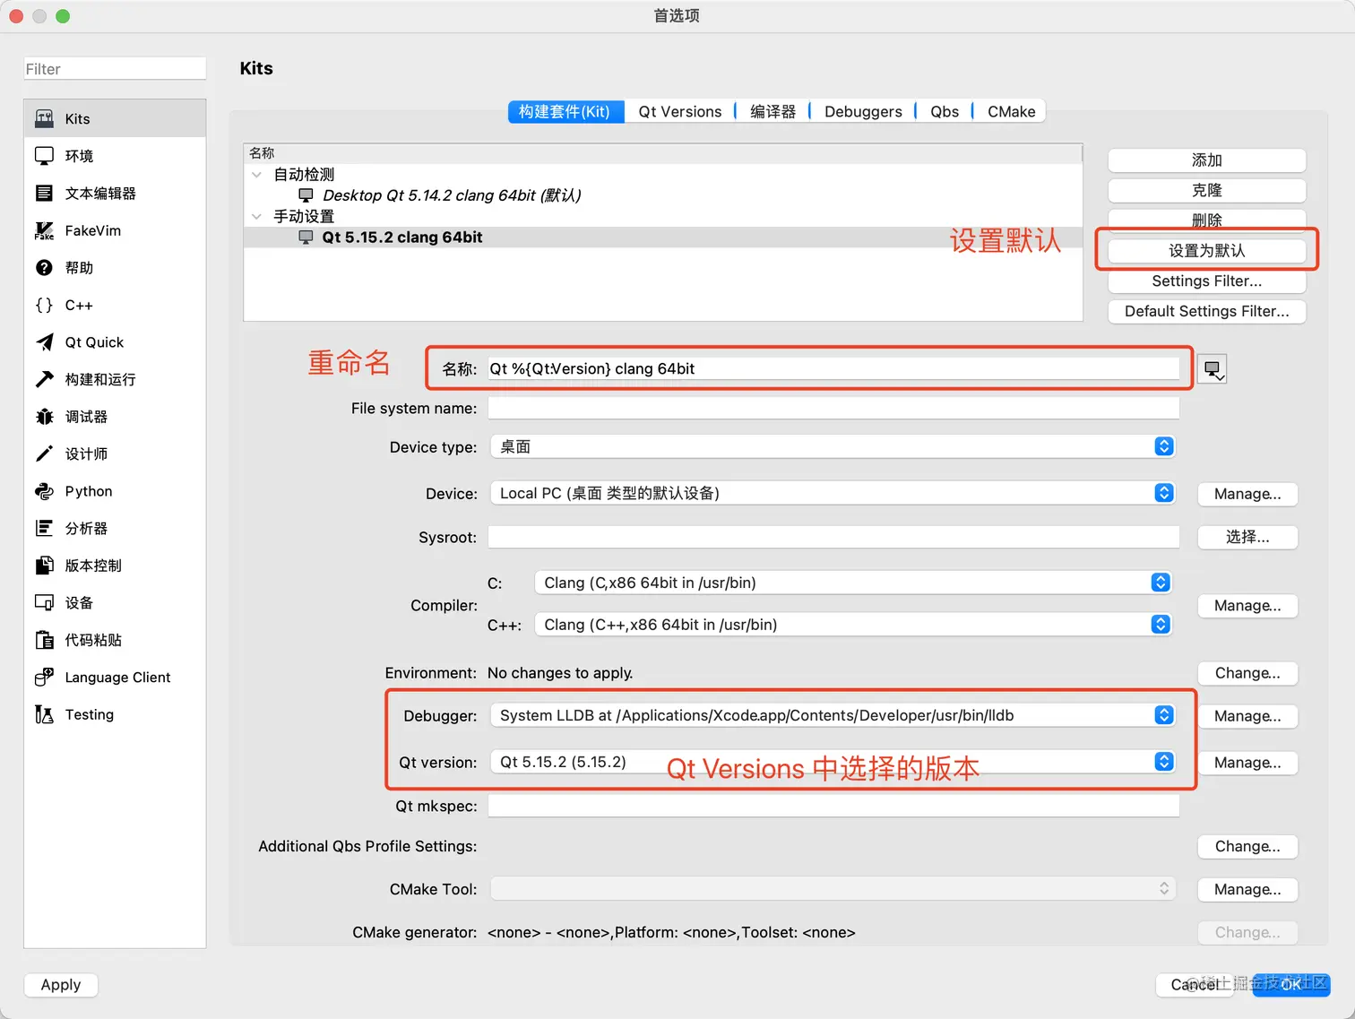Click Manage... button next to Debugger

[x=1247, y=716]
